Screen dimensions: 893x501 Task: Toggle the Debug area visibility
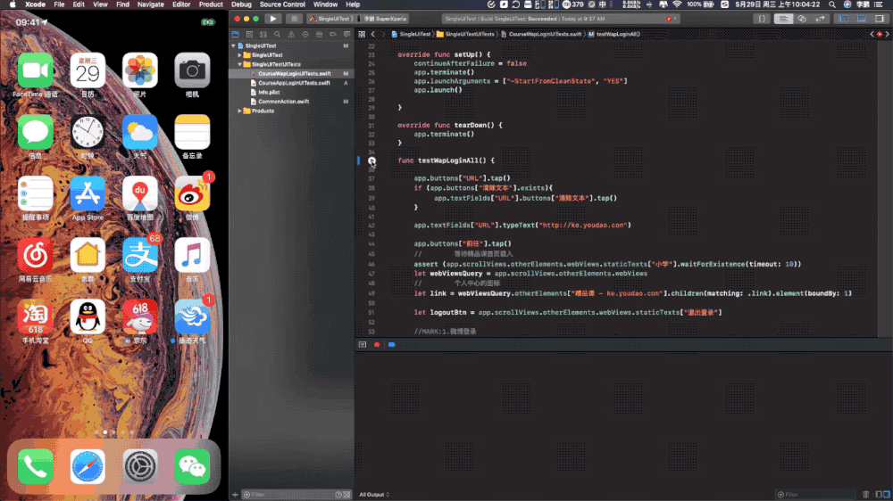tap(862, 19)
